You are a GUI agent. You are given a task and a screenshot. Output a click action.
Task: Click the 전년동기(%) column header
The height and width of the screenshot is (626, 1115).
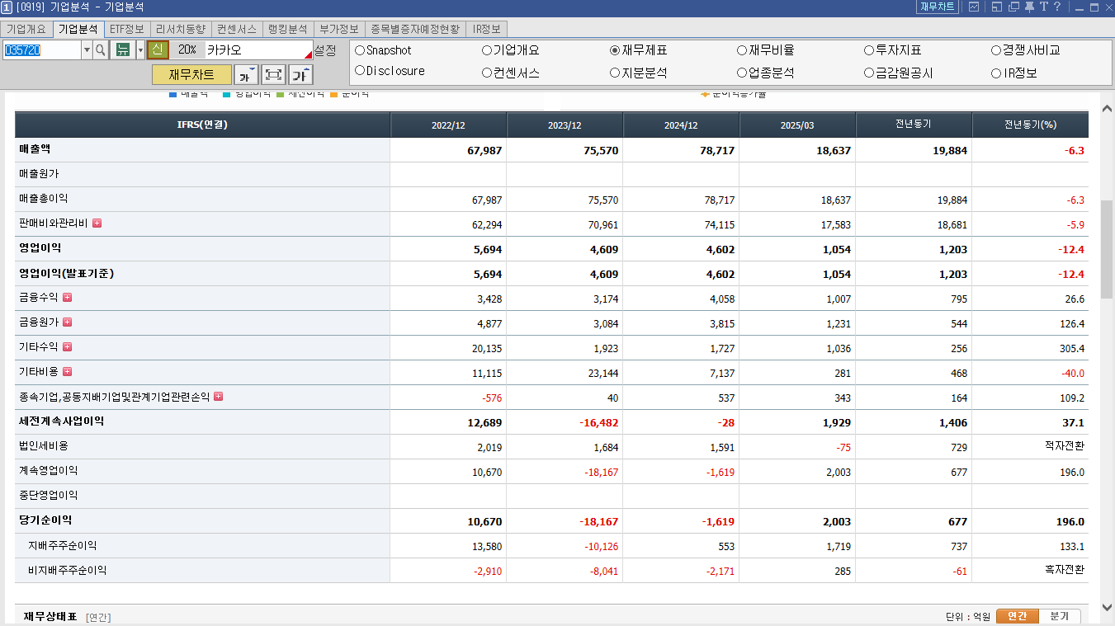[1030, 125]
